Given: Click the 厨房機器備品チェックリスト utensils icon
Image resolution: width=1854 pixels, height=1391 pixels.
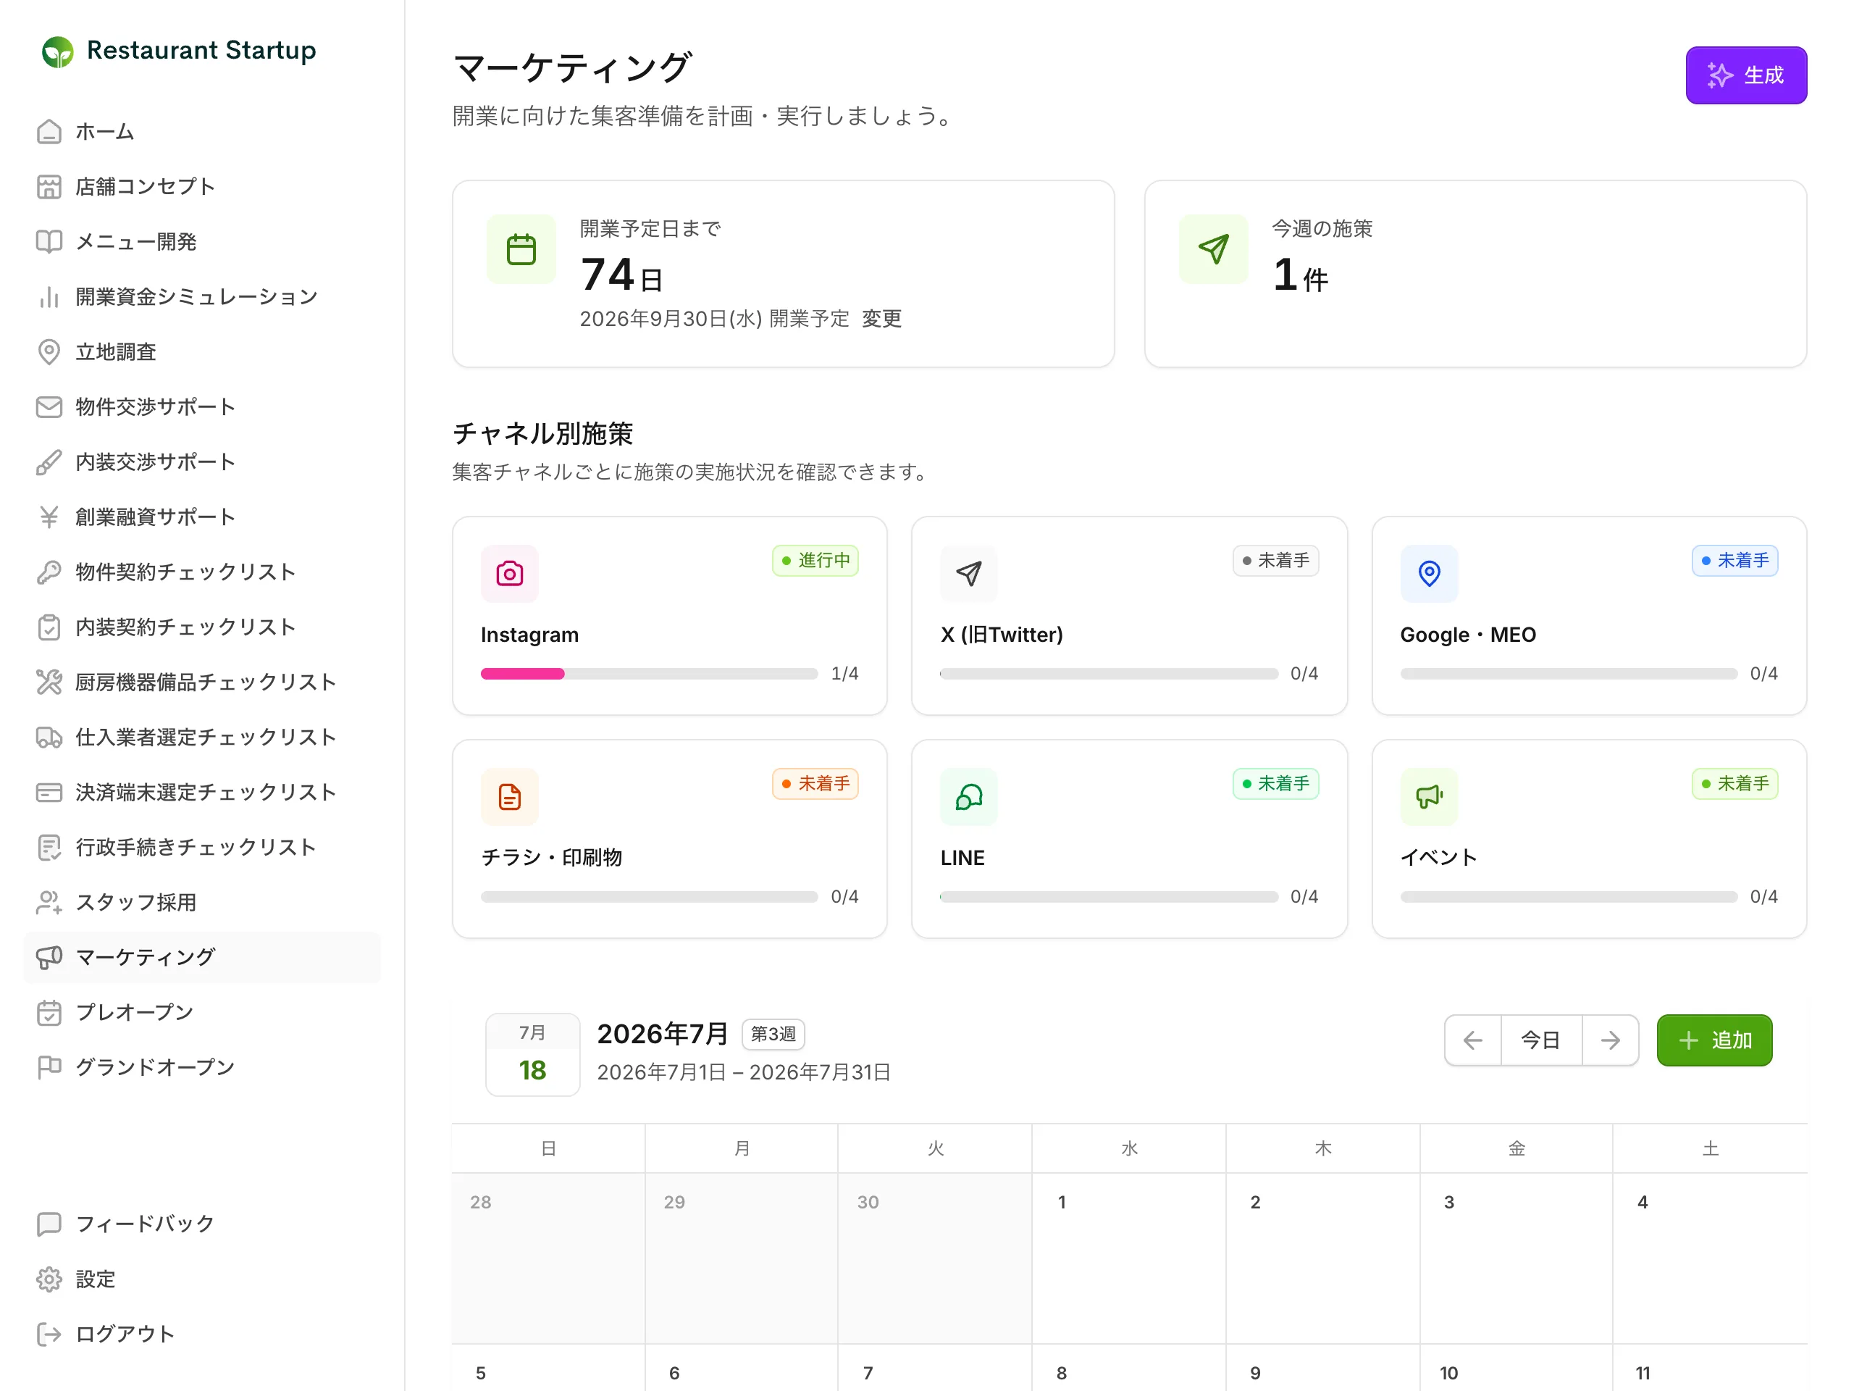Looking at the screenshot, I should click(49, 682).
